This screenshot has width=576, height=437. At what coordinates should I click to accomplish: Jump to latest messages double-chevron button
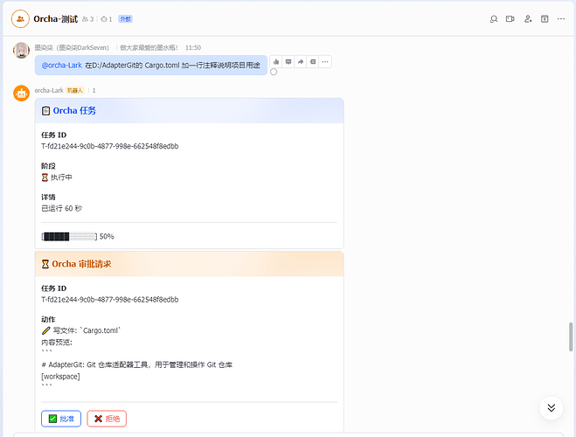click(x=551, y=407)
